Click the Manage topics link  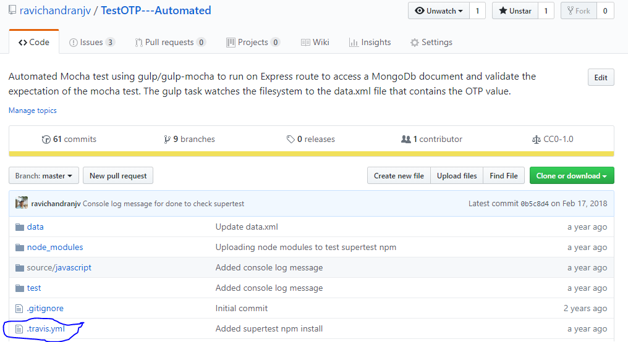coord(33,111)
